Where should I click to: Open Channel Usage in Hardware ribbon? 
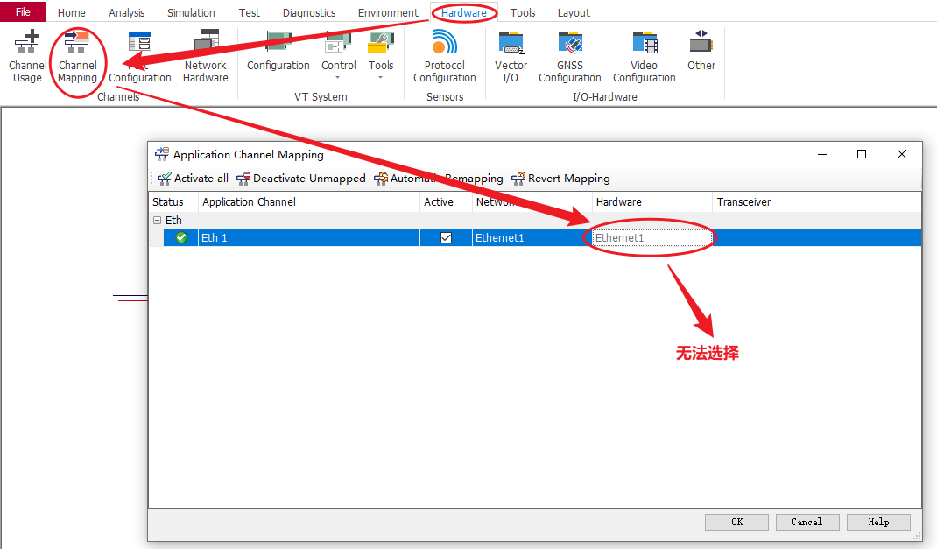pos(27,56)
